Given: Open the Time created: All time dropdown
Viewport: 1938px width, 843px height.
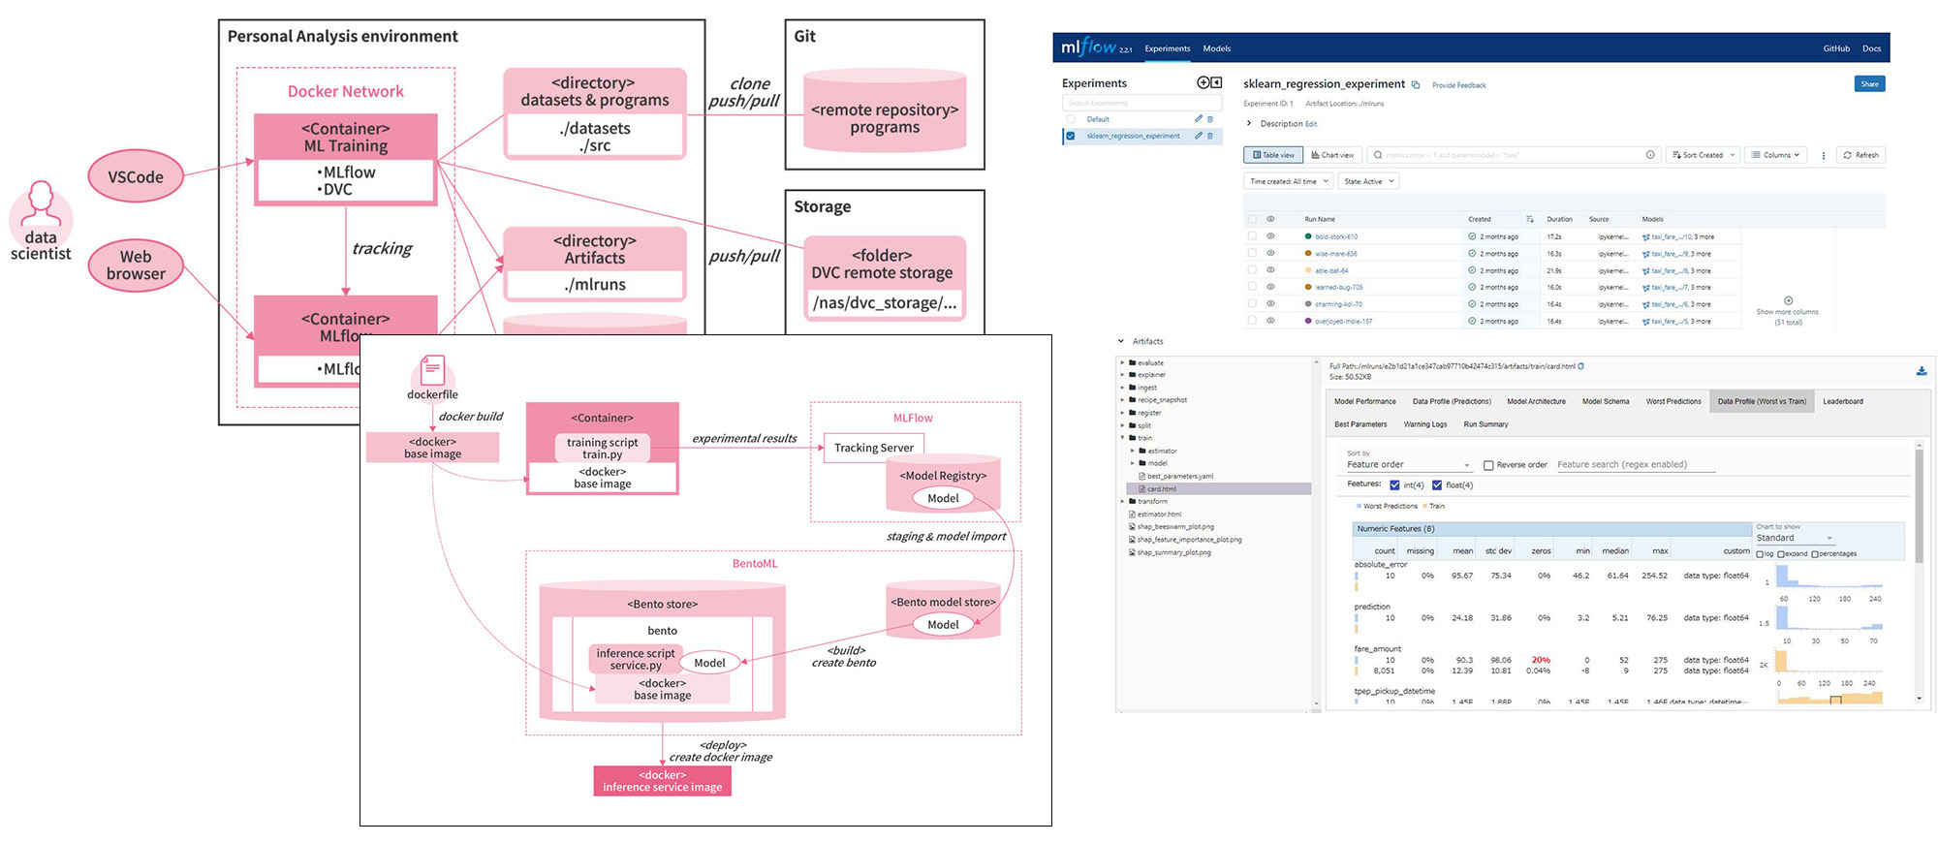Looking at the screenshot, I should pos(1289,181).
